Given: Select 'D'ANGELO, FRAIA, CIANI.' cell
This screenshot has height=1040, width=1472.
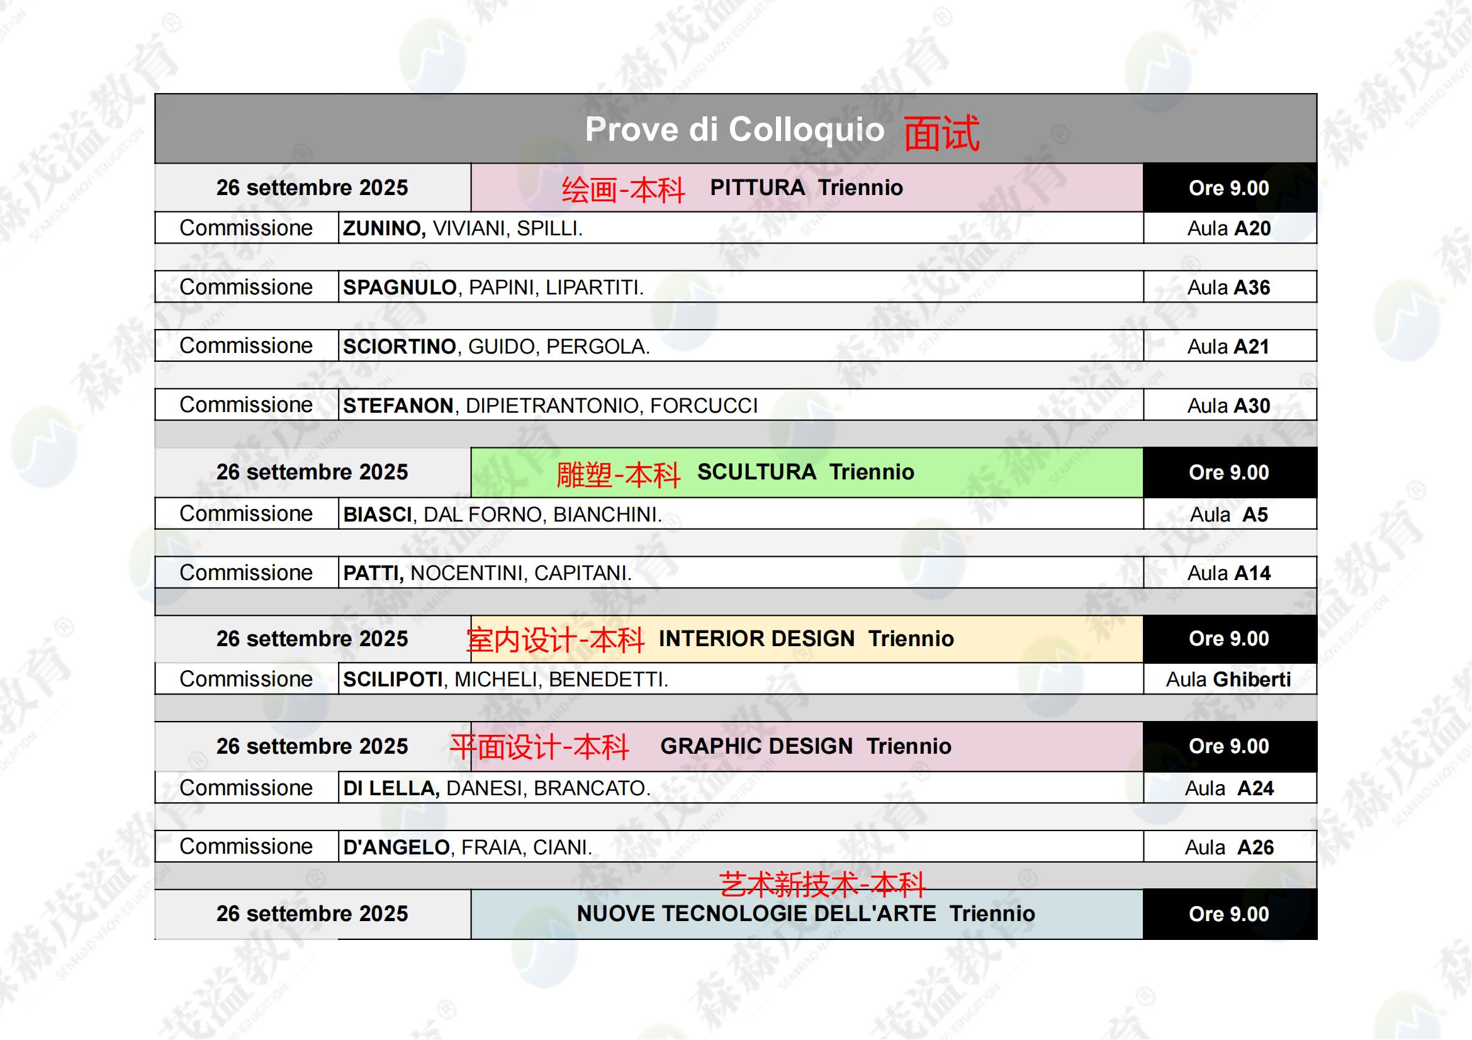Looking at the screenshot, I should pos(741,846).
